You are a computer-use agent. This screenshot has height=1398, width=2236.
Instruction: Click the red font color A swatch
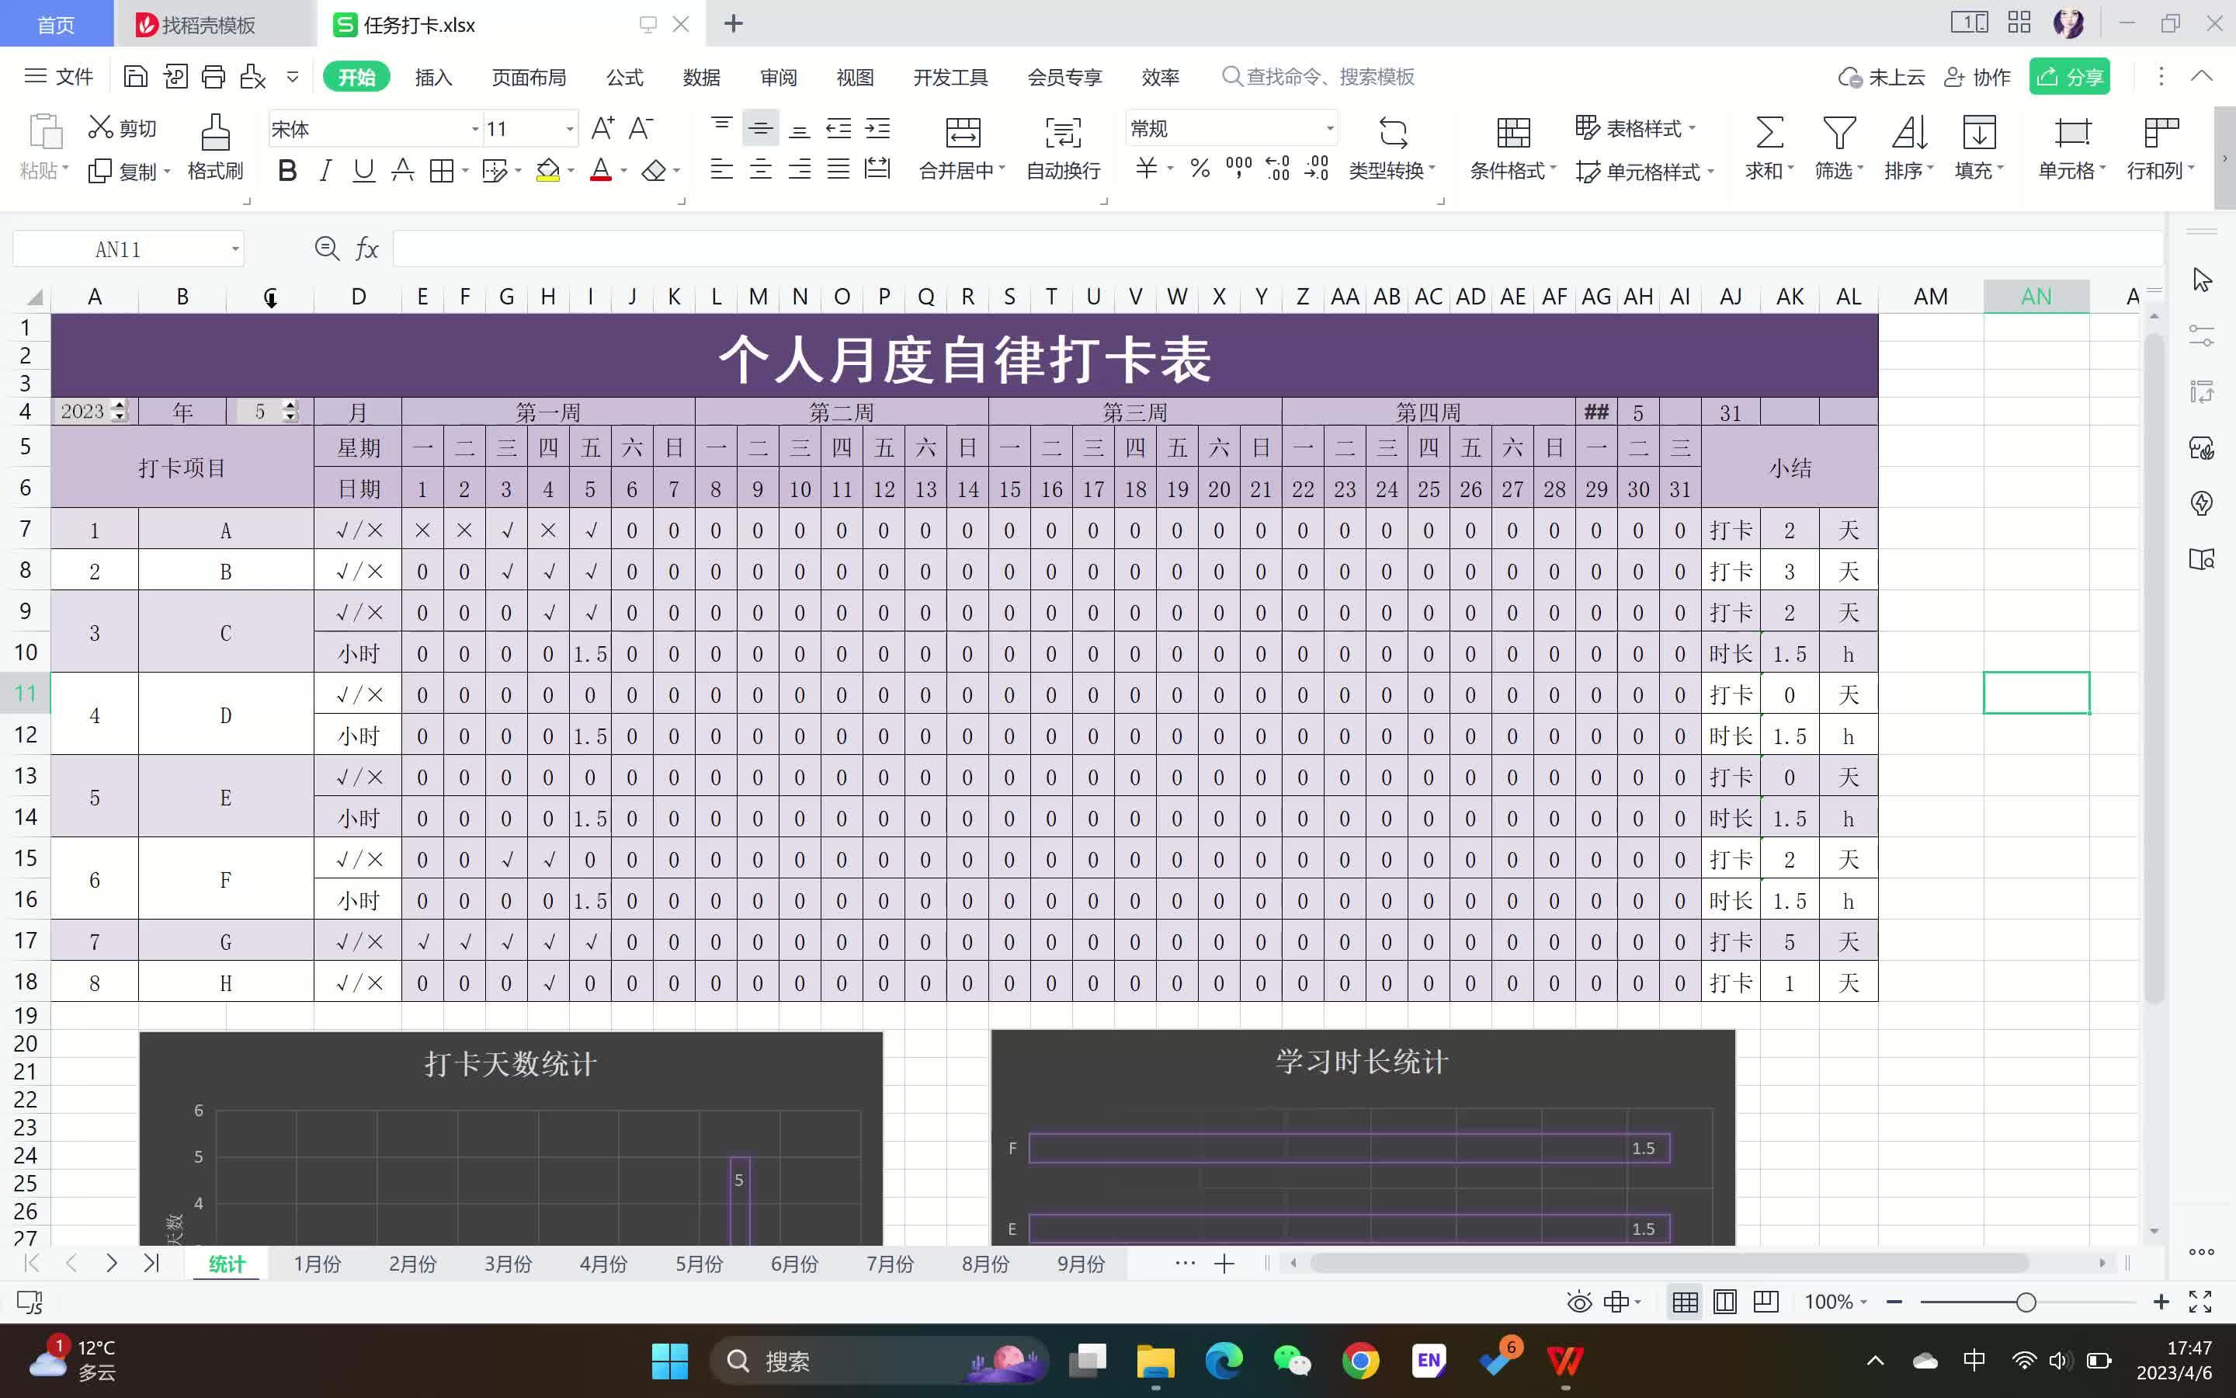point(601,171)
